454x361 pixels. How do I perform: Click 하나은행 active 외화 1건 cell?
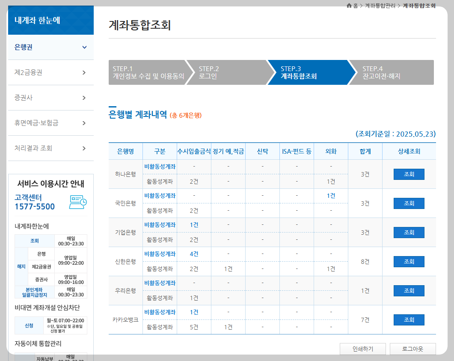point(331,182)
